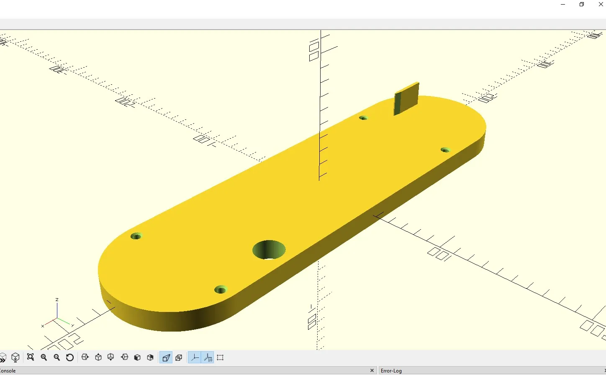Zoom out using the magnifier minus icon

point(57,357)
